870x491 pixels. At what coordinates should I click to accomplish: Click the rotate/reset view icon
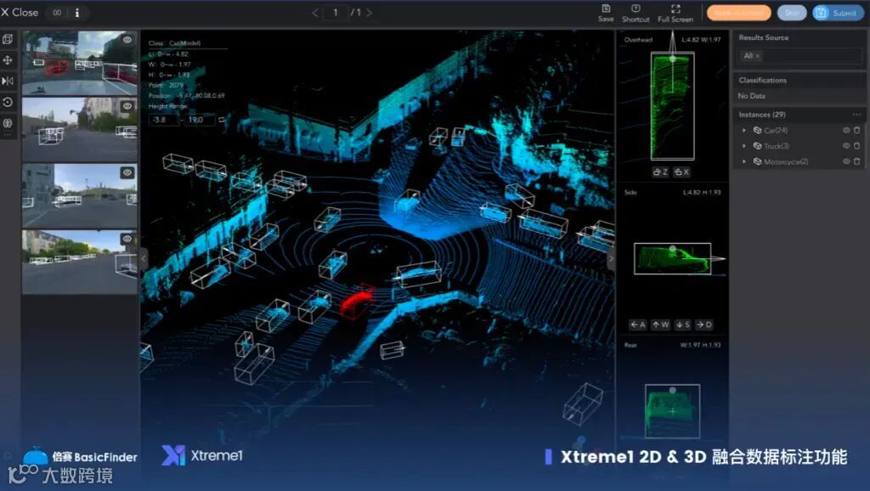[x=8, y=102]
